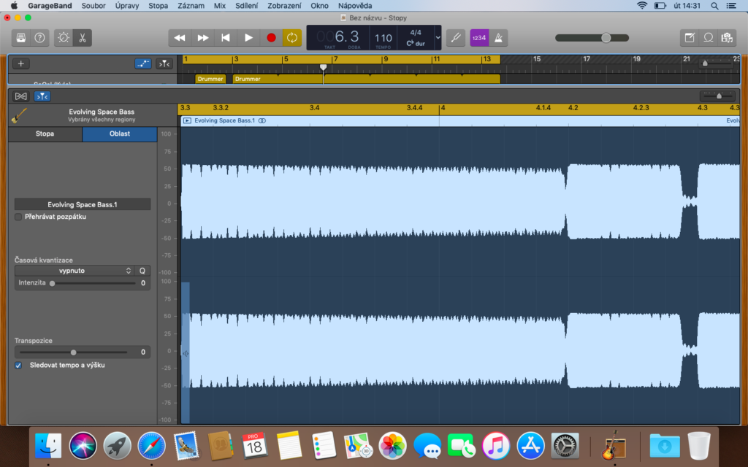Screen dimensions: 748x467
Task: Toggle the scissors Editors button
Action: coord(83,38)
